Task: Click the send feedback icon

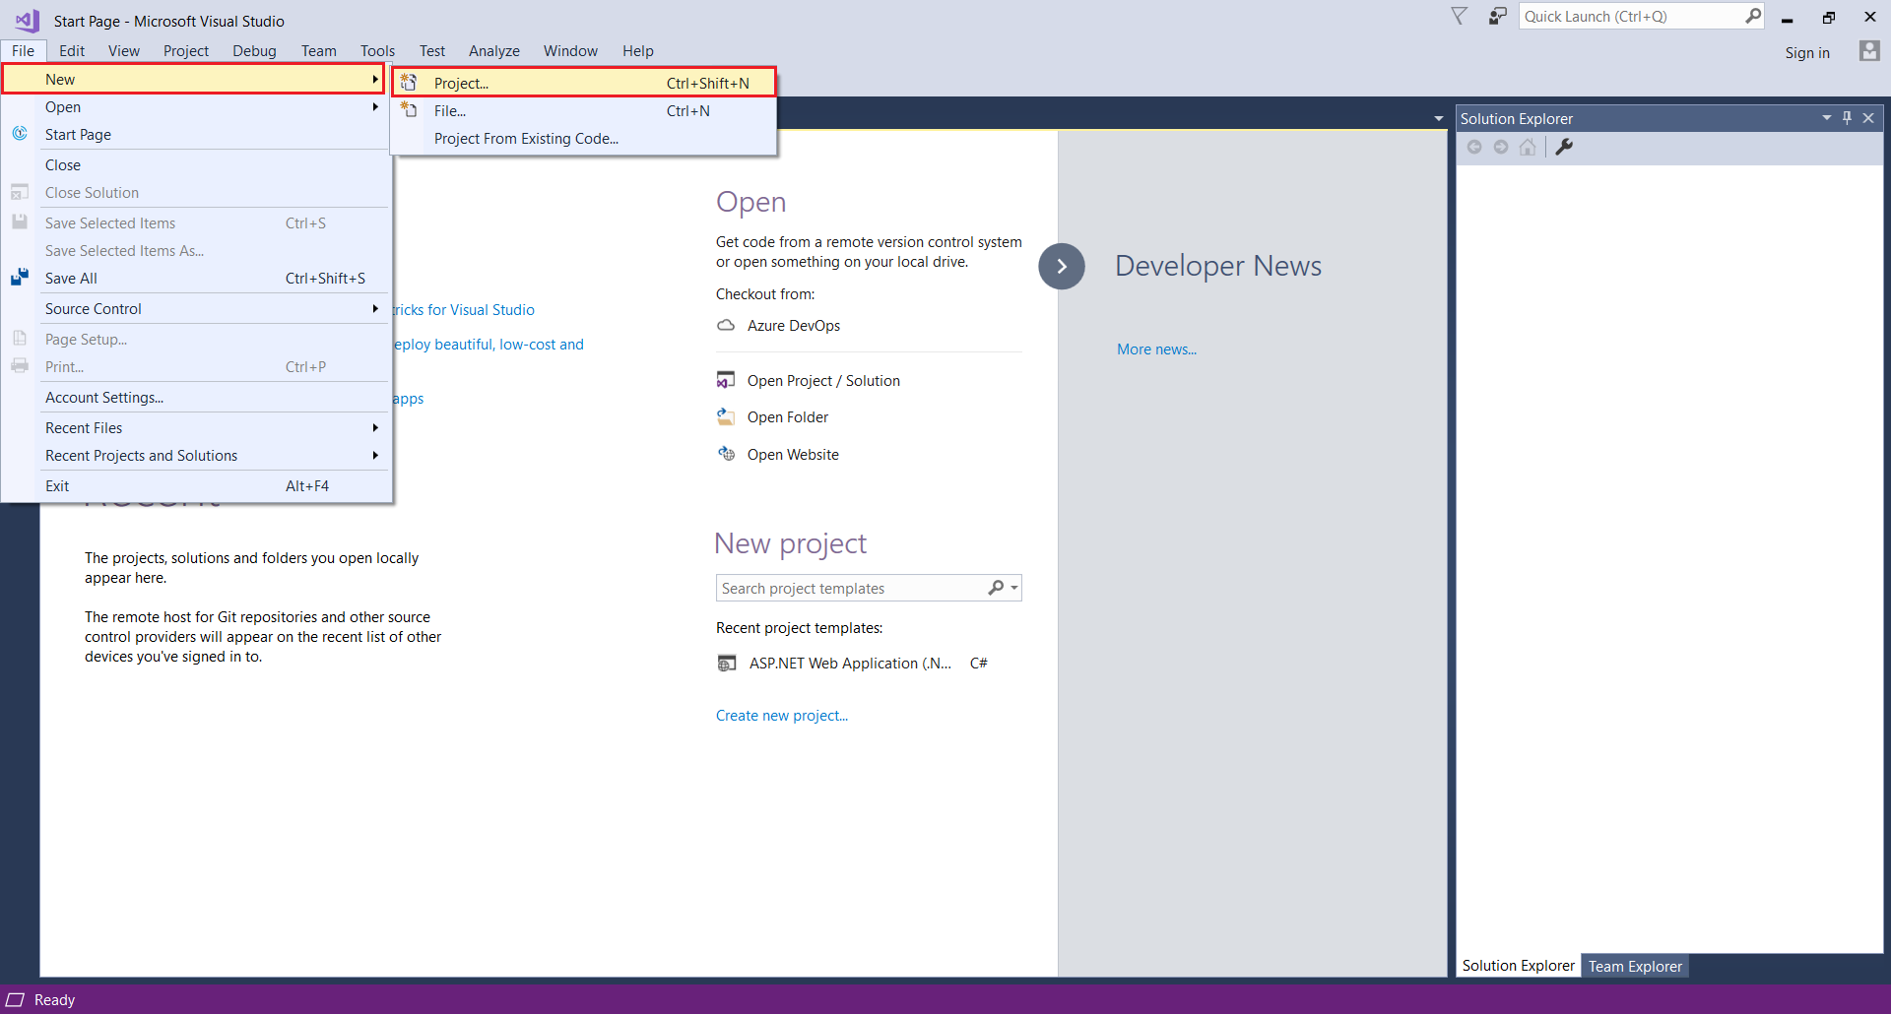Action: [1498, 16]
